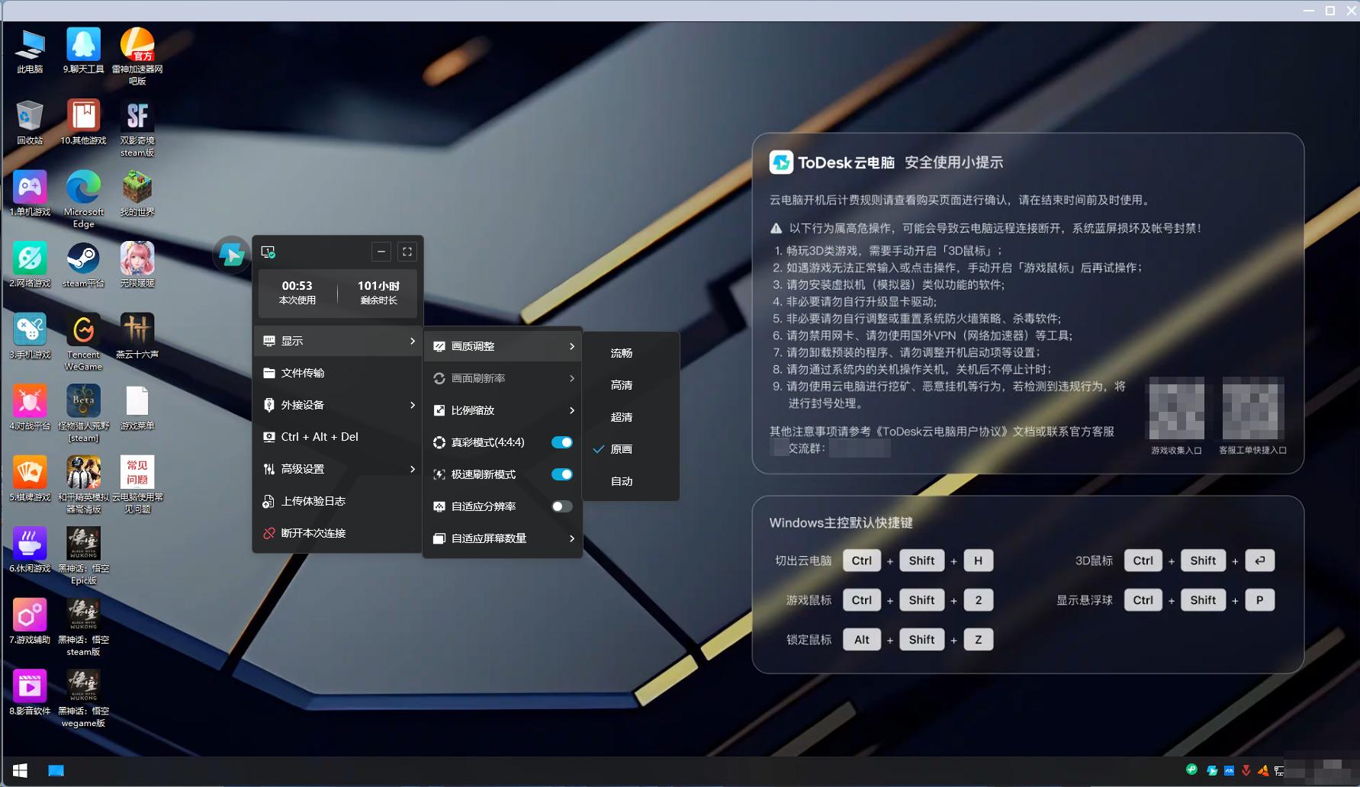This screenshot has height=787, width=1360.
Task: Toggle the 真彩模式(4:4:4) switch
Action: pyautogui.click(x=562, y=442)
